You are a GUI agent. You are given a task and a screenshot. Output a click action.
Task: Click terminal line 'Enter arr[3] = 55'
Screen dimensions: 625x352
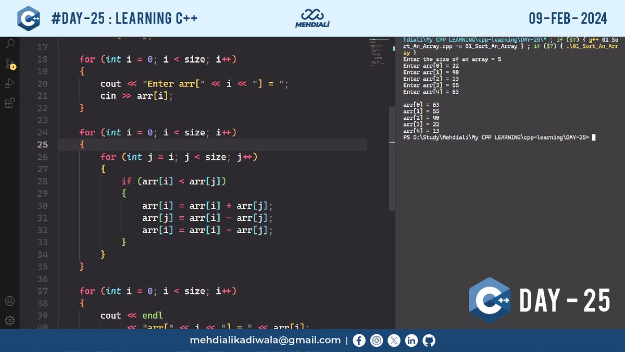(x=431, y=85)
